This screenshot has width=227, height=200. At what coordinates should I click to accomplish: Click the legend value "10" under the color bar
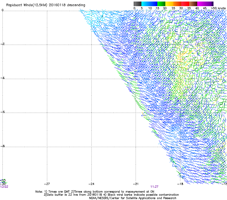pyautogui.click(x=150, y=8)
